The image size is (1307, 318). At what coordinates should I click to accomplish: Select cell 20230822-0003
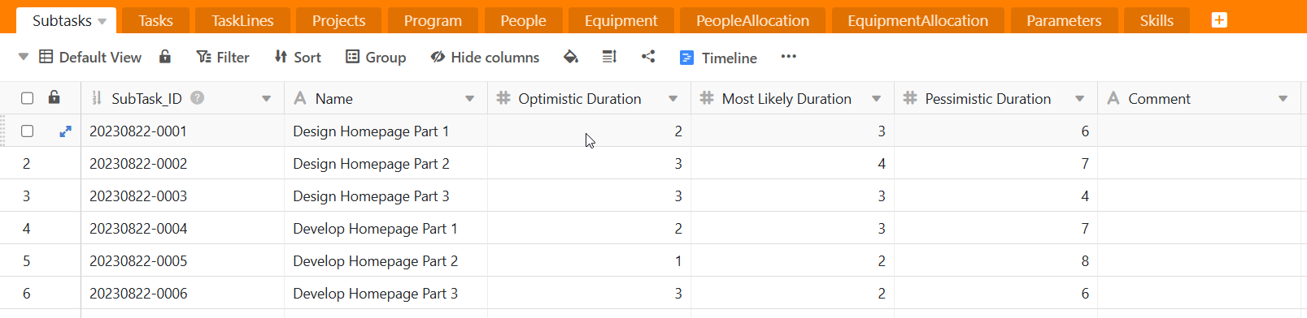[182, 196]
